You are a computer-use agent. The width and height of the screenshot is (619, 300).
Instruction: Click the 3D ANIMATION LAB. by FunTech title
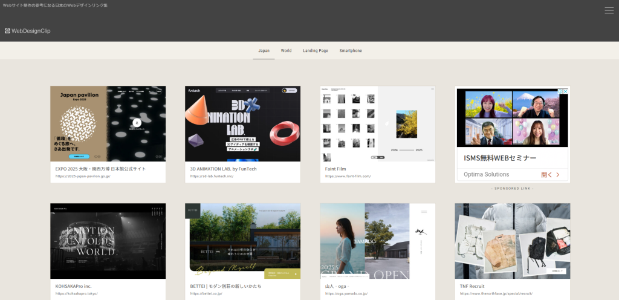(223, 169)
